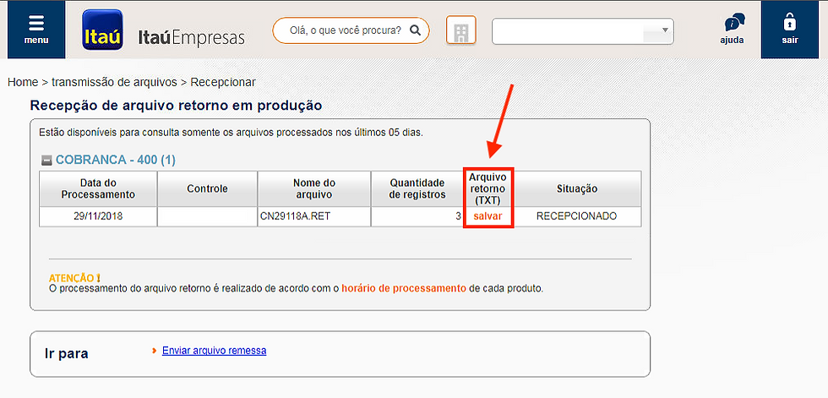Open the ajuda help icon
The image size is (828, 398).
coord(732,30)
